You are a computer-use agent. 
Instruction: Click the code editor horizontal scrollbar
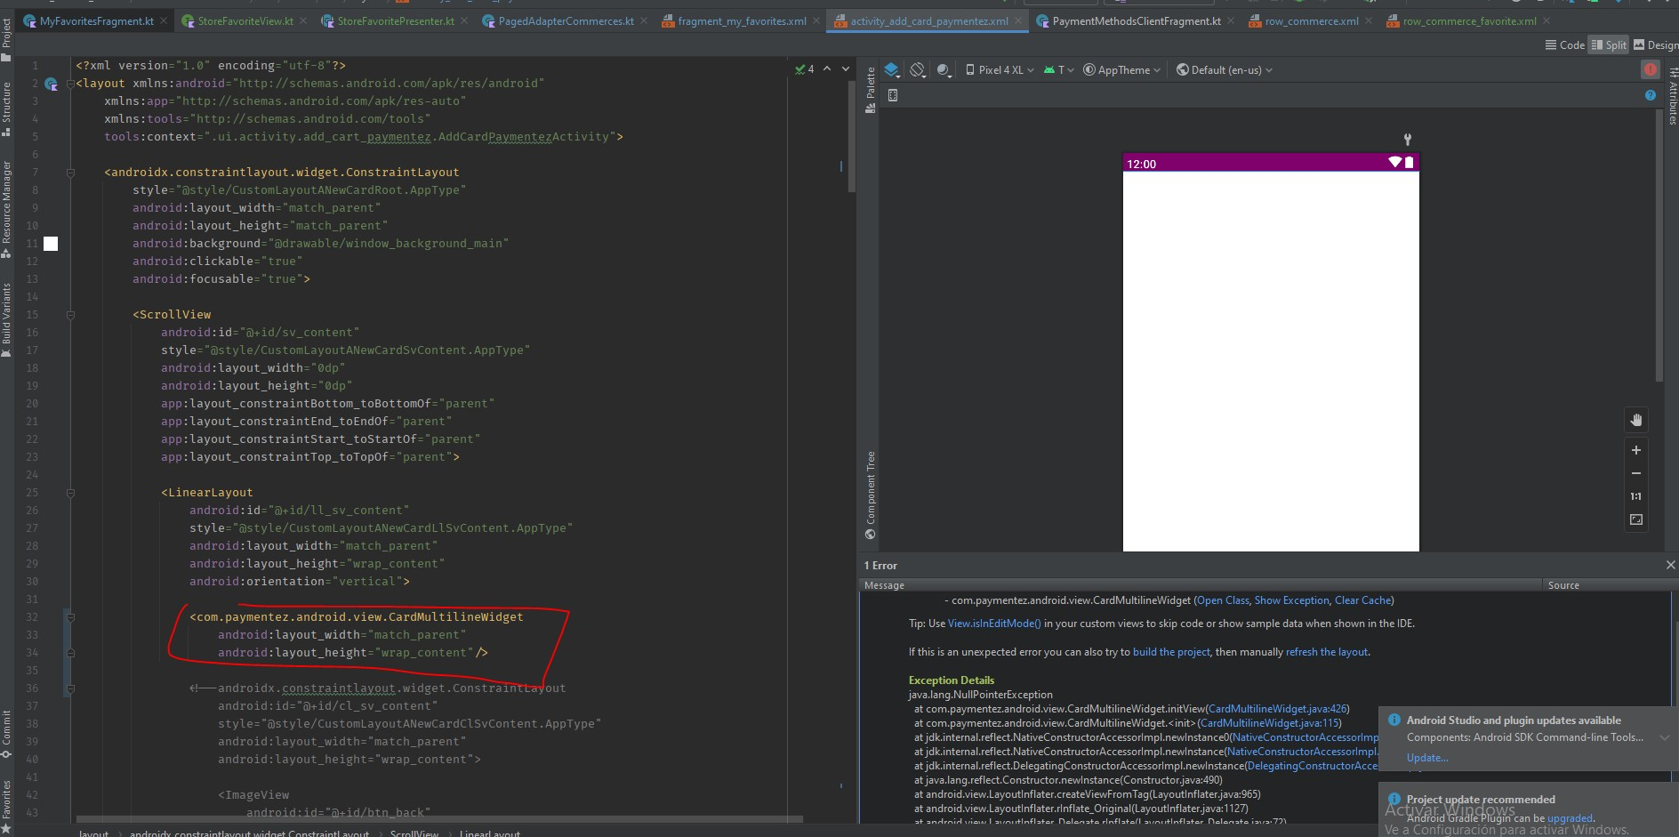439,819
